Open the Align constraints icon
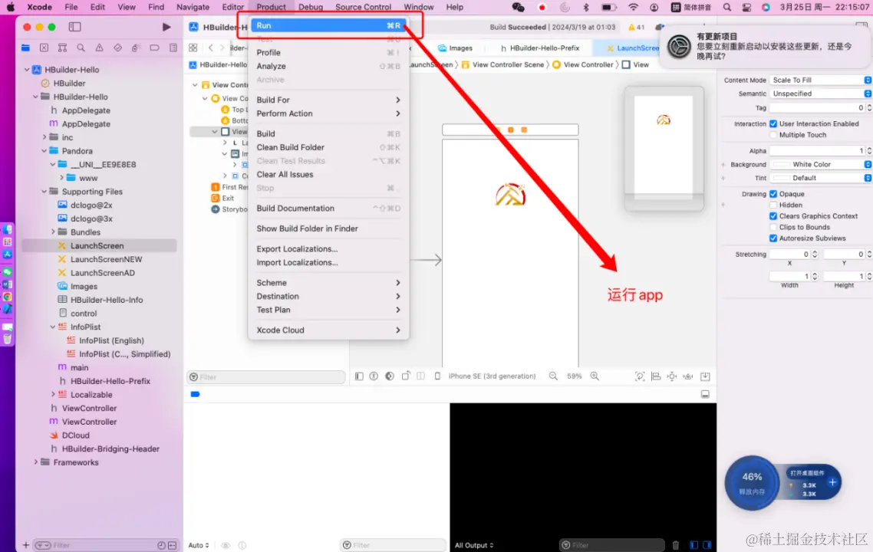 coord(656,376)
